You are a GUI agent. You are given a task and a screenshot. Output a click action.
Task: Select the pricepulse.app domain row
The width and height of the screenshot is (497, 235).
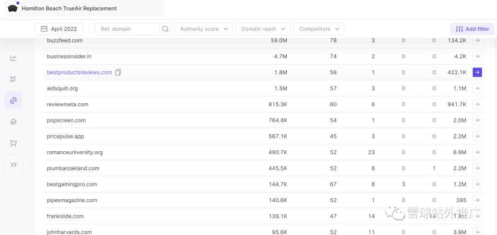click(x=265, y=136)
